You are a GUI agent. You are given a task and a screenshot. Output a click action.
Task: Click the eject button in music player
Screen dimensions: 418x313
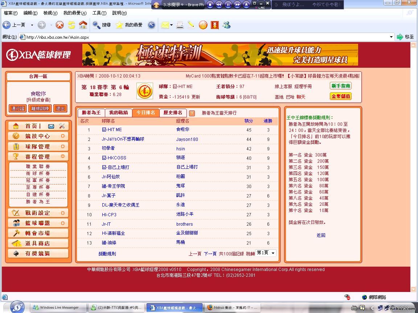click(246, 4)
